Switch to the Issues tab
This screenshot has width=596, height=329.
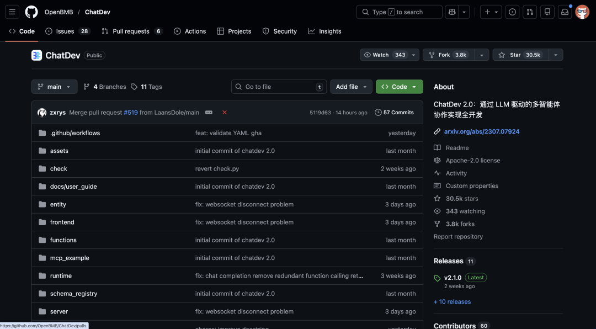[68, 31]
